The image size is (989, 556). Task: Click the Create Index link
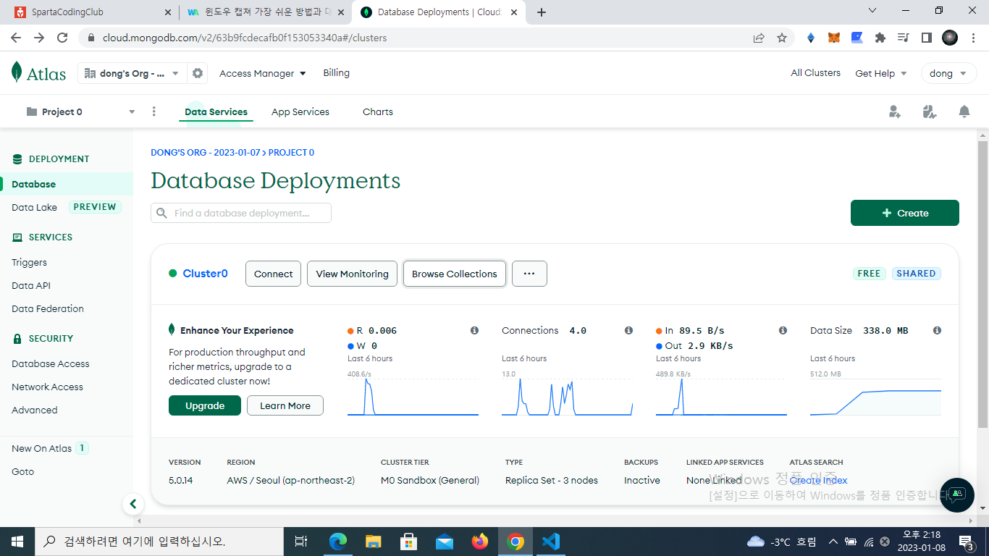click(819, 480)
